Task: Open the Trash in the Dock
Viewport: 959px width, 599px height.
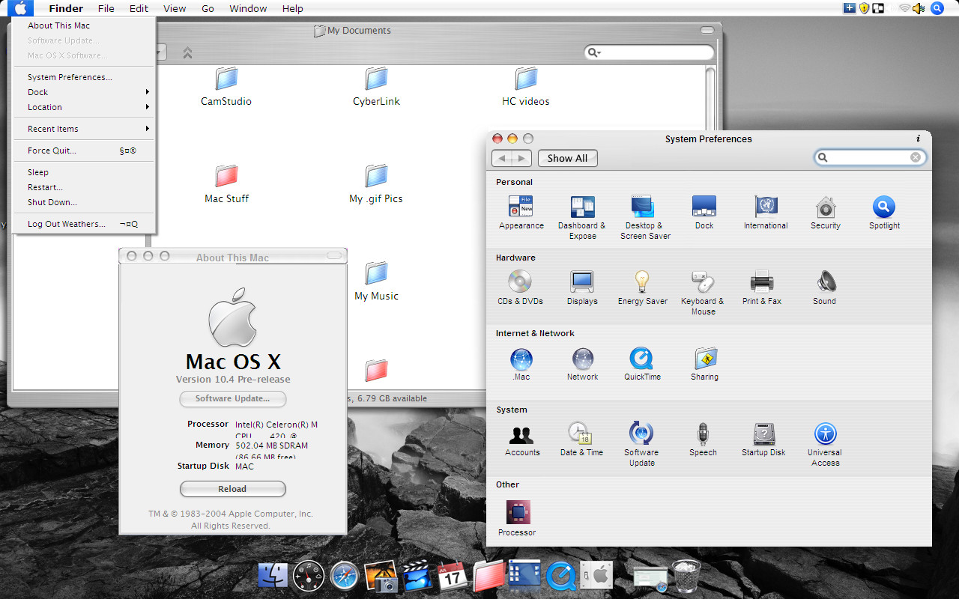Action: 686,576
